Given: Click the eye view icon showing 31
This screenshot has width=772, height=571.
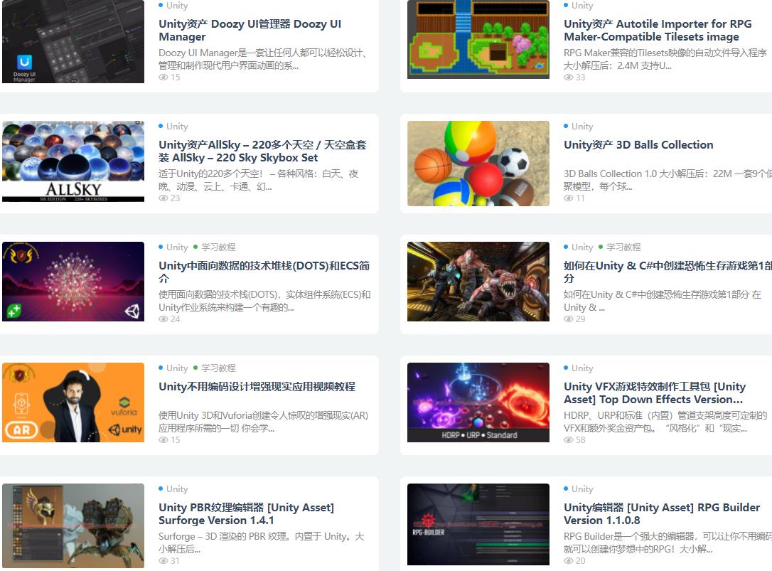Looking at the screenshot, I should point(163,560).
